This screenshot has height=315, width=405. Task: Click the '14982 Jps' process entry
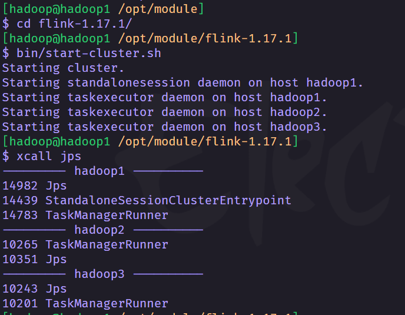tap(35, 186)
